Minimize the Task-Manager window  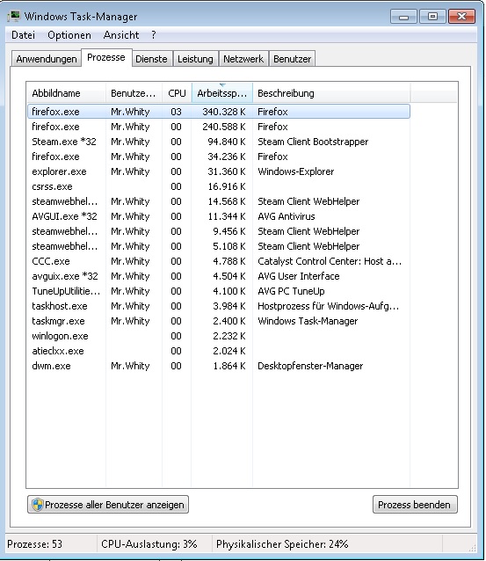(x=403, y=17)
